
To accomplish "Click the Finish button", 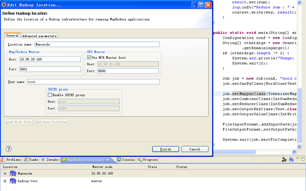I will coord(165,149).
